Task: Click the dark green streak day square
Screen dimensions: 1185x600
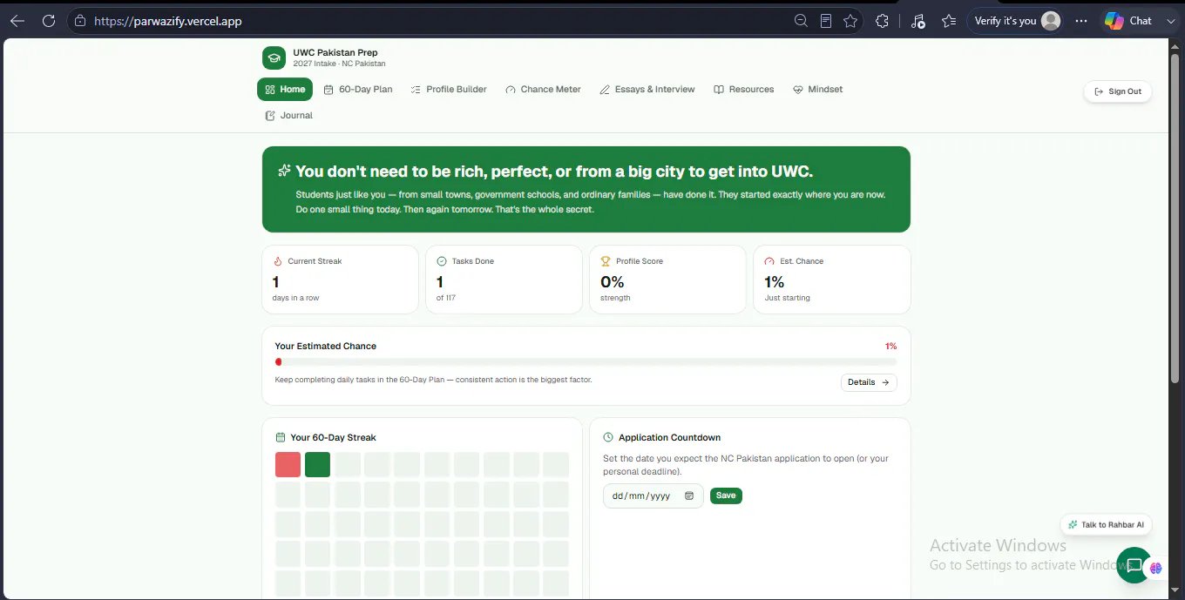Action: click(317, 464)
